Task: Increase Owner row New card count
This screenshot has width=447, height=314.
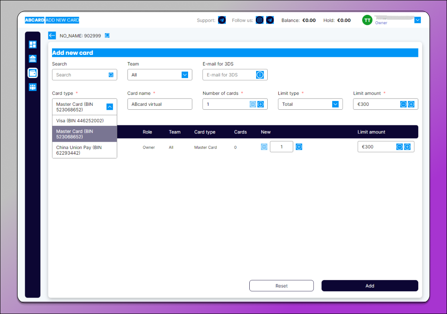Action: (x=299, y=147)
